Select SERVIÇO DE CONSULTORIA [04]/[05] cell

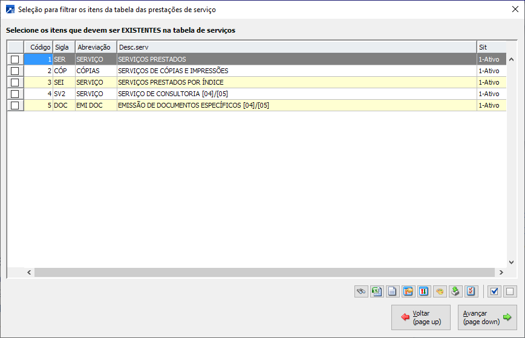tap(296, 94)
